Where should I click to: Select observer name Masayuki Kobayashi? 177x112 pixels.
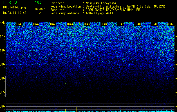pyautogui.click(x=101, y=3)
